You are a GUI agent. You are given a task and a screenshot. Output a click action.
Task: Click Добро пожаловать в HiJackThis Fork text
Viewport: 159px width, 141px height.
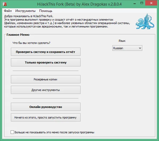pos(29,16)
